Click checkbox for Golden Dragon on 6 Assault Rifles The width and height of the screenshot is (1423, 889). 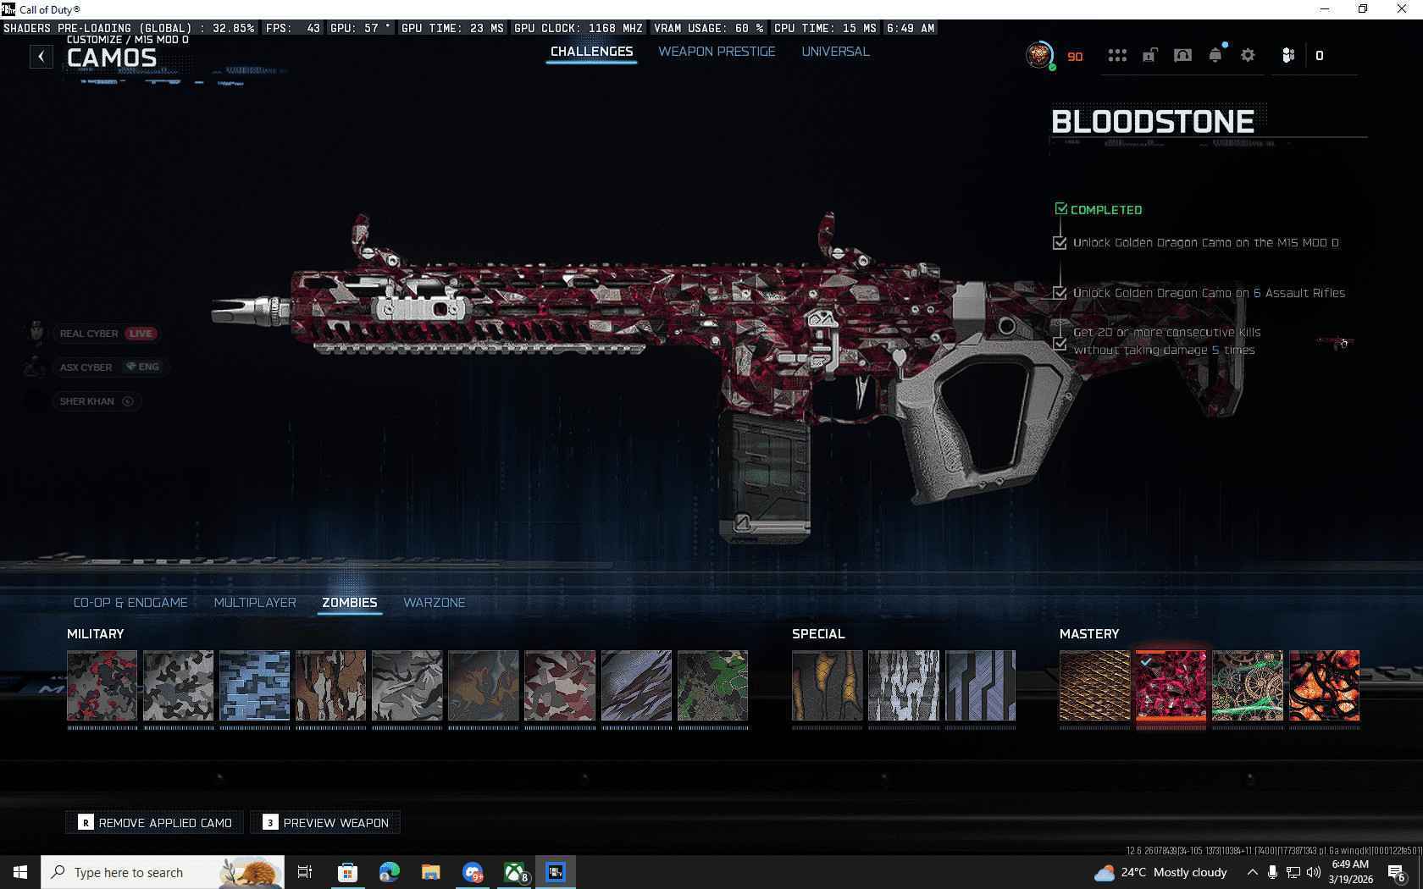pyautogui.click(x=1060, y=293)
